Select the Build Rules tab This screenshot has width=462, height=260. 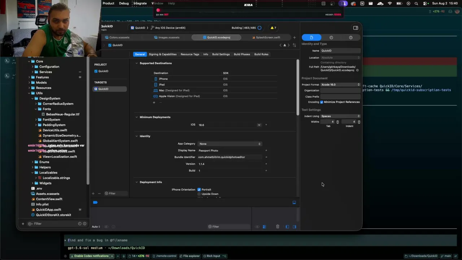click(x=261, y=55)
